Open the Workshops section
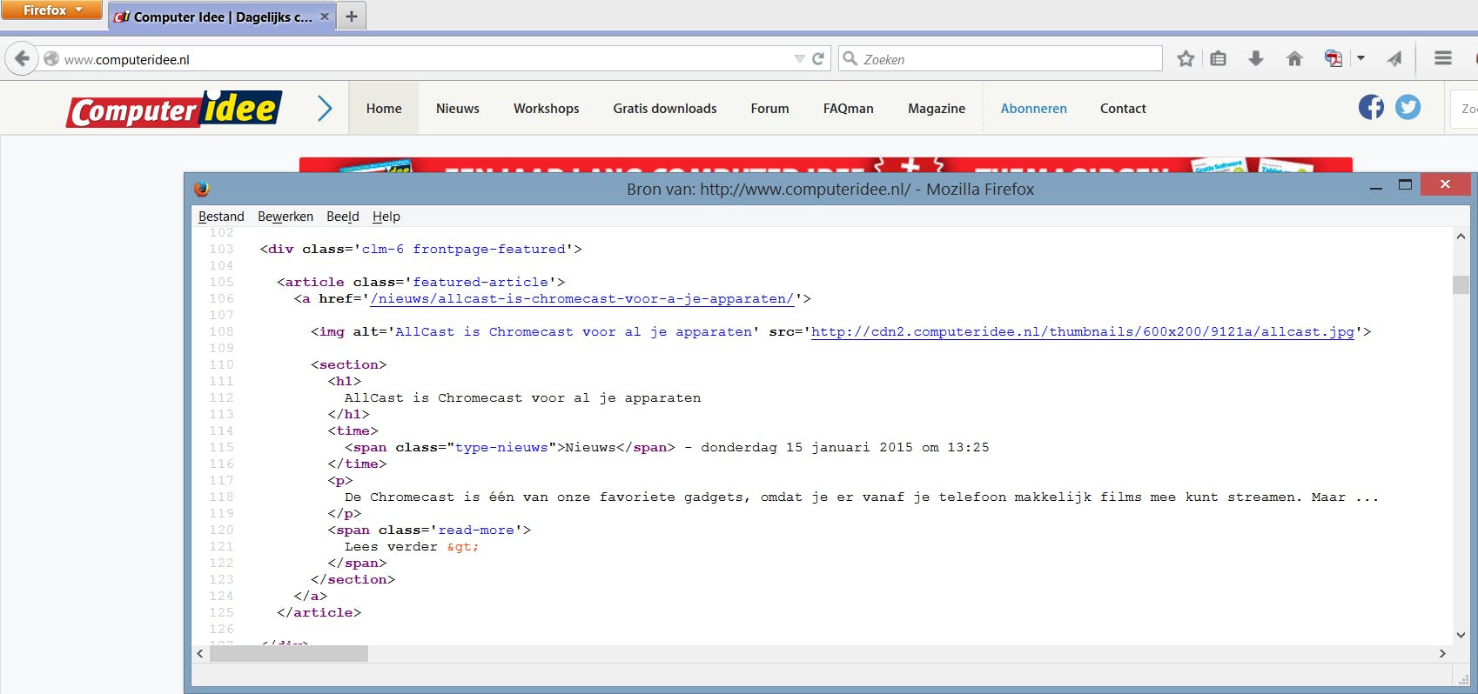1478x694 pixels. (547, 109)
